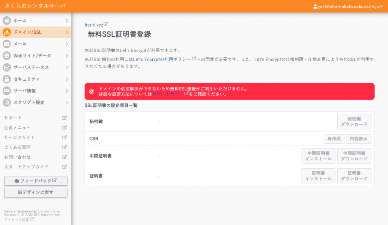Expand the ホーム menu chevron
This screenshot has width=388, height=225.
(67, 21)
